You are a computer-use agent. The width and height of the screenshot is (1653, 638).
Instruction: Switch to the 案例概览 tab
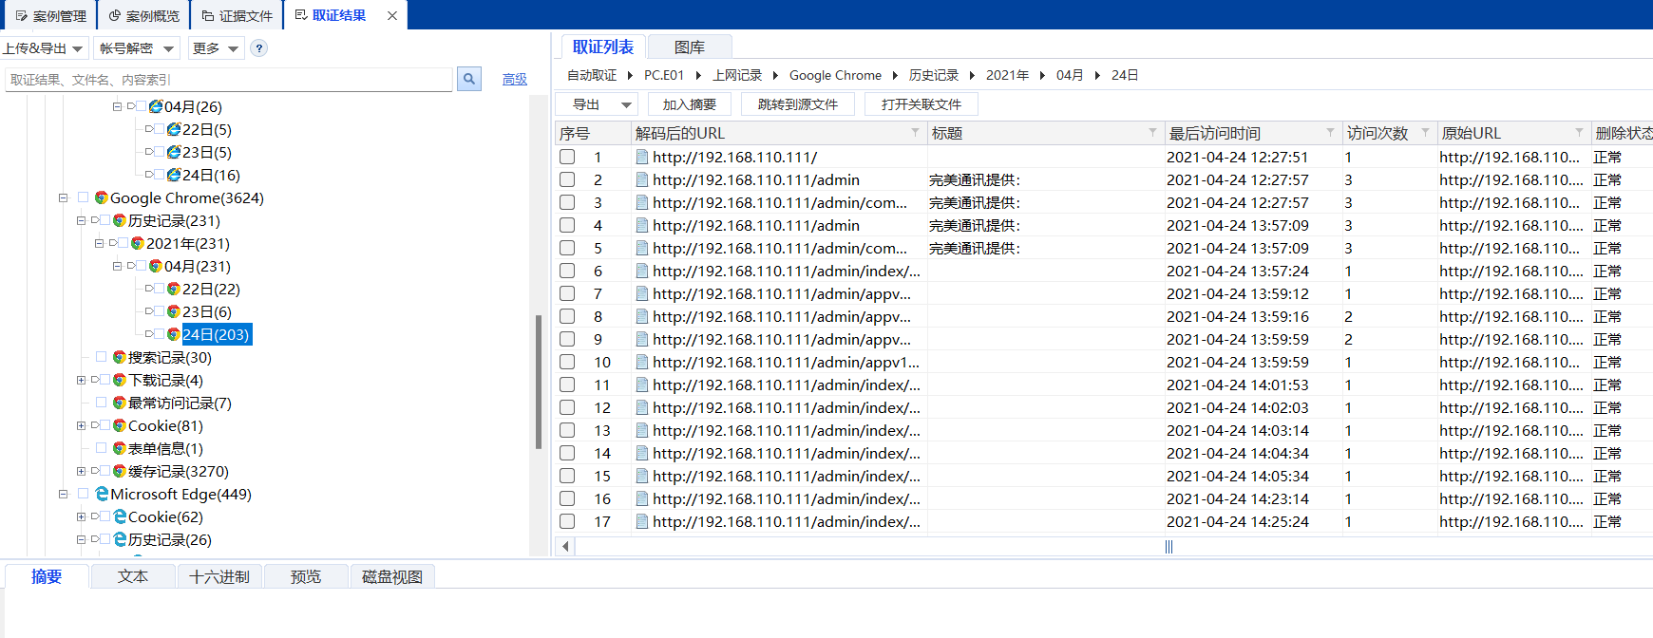point(143,16)
